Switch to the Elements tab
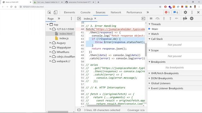The width and height of the screenshot is (202, 113). 69,12
